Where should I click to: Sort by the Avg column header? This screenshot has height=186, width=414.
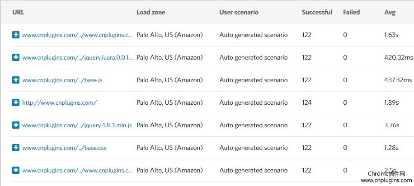390,12
